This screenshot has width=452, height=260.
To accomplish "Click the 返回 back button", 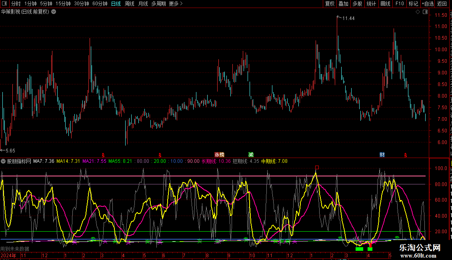I will click(x=442, y=4).
